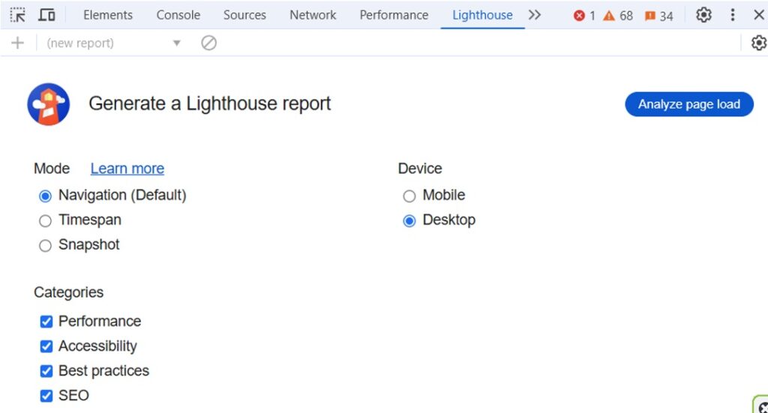Click the Device label
Image resolution: width=768 pixels, height=413 pixels.
[x=420, y=169]
